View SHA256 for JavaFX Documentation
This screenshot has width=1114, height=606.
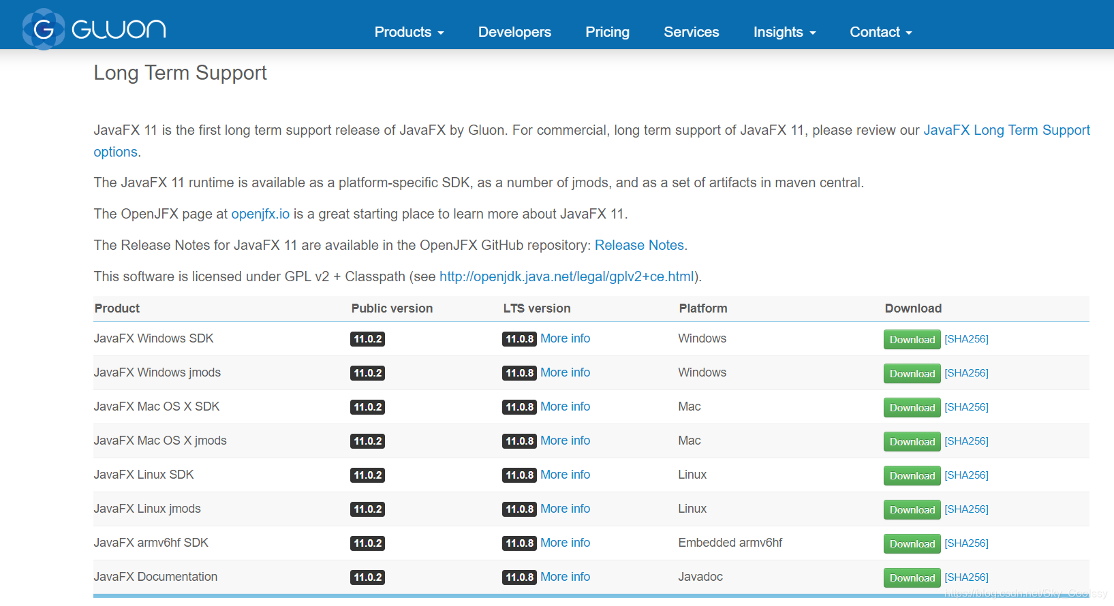pyautogui.click(x=966, y=577)
